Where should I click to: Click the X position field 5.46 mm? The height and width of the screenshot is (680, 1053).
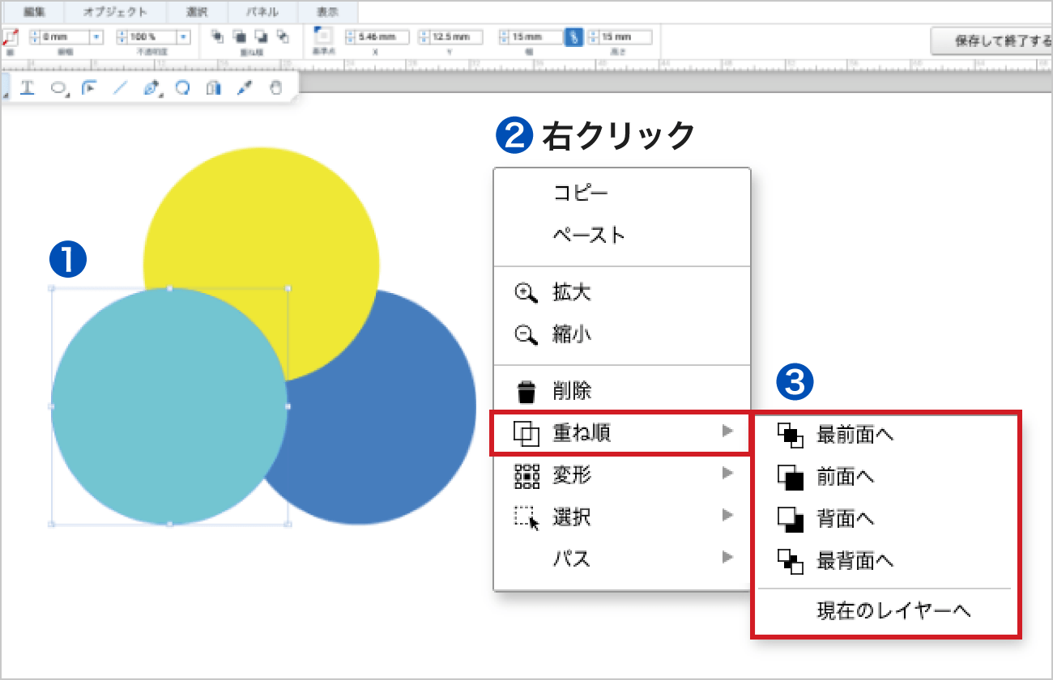(382, 37)
